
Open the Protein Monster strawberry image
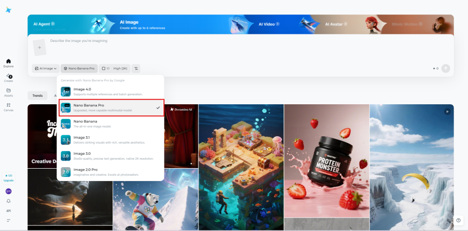327,161
